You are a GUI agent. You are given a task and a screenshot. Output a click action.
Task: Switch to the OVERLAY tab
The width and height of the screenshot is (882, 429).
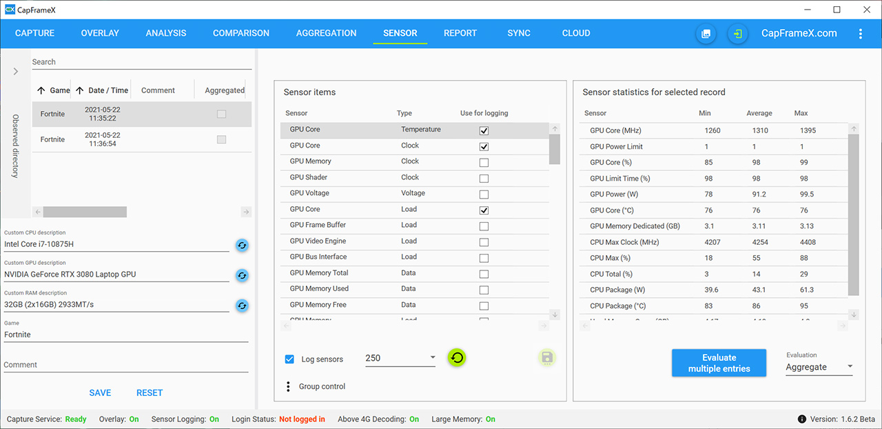tap(100, 33)
